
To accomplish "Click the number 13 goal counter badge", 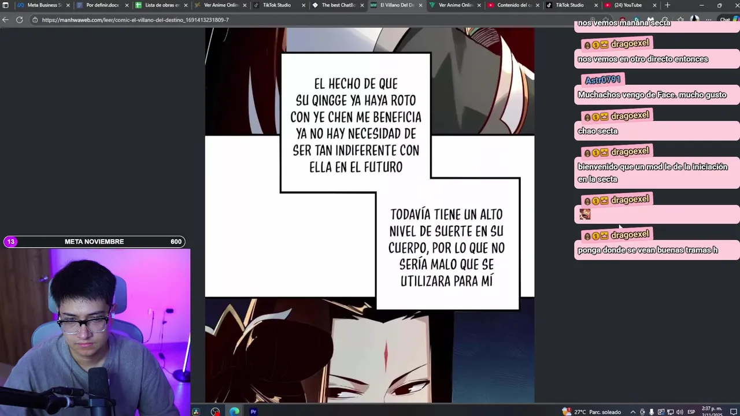I will [11, 242].
